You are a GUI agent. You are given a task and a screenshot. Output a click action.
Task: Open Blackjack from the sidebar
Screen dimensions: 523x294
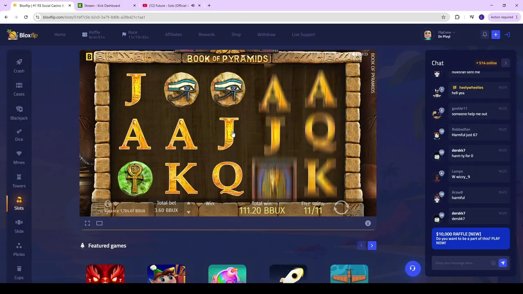19,113
